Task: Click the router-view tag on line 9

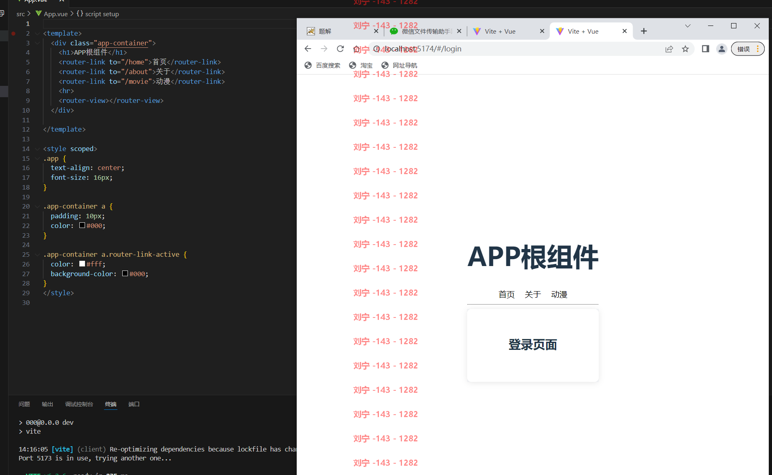Action: (111, 100)
